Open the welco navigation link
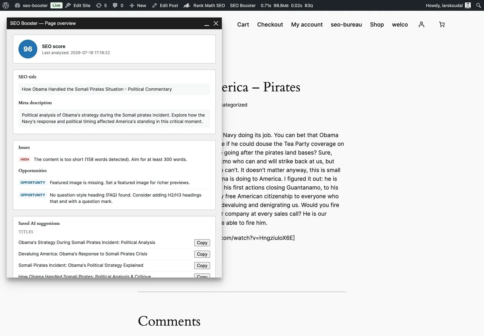This screenshot has width=484, height=336. point(400,24)
